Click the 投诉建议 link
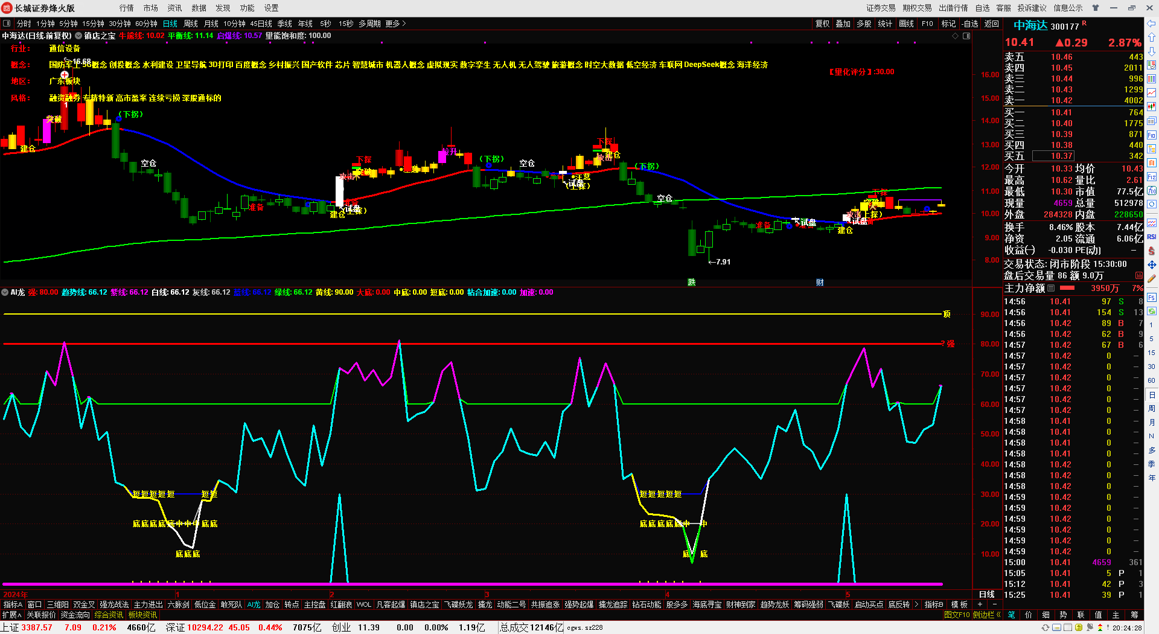 1032,8
